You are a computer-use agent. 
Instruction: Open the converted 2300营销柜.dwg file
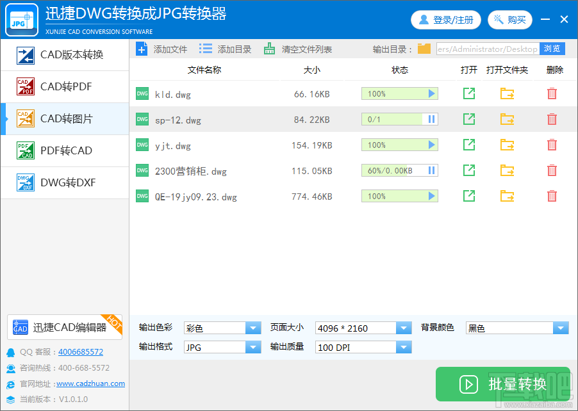click(x=469, y=170)
